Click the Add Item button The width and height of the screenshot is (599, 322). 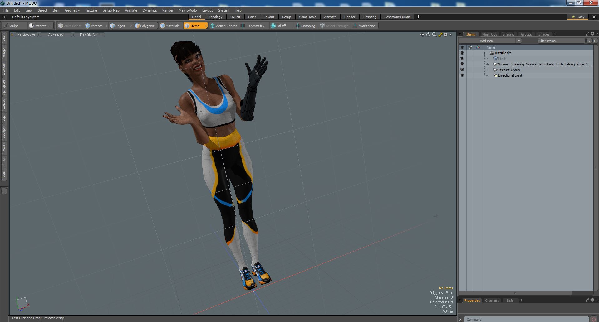tap(487, 41)
